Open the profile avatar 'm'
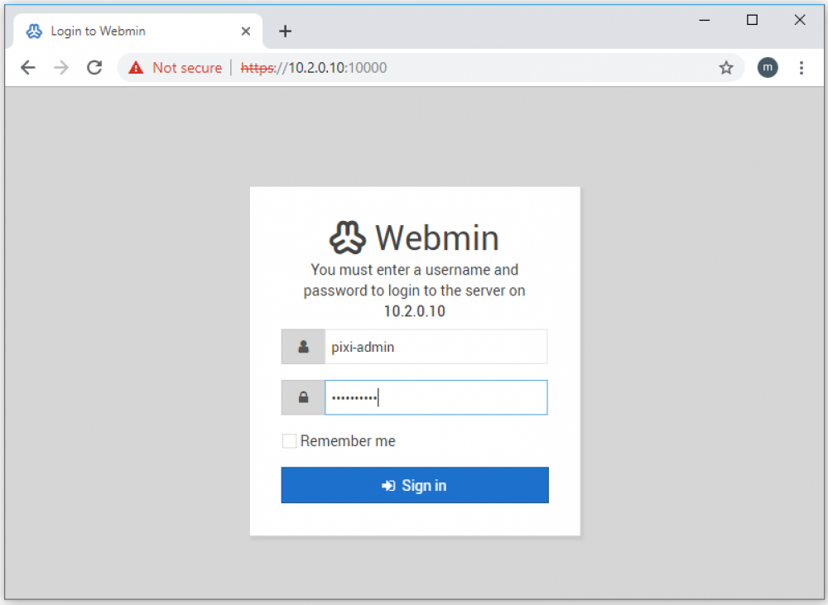The width and height of the screenshot is (828, 605). [x=768, y=68]
